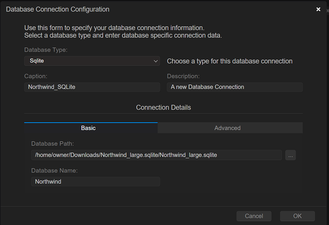Click the "Database Type:" label
Viewport: 329px width, 225px height.
point(46,50)
